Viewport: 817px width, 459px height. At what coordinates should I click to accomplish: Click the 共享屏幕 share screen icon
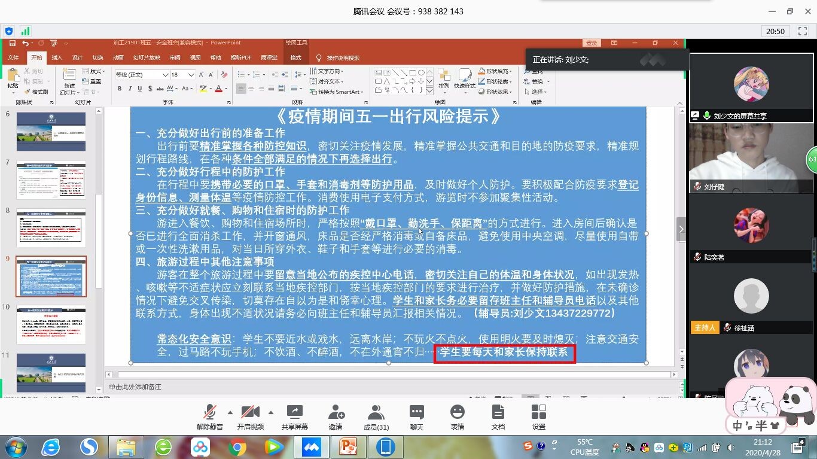click(294, 417)
